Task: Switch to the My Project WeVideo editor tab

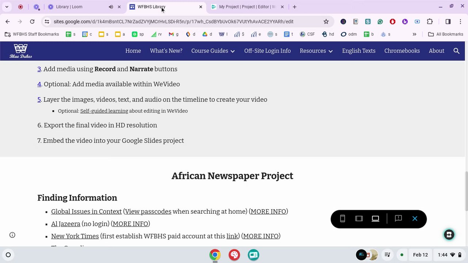Action: click(x=247, y=7)
